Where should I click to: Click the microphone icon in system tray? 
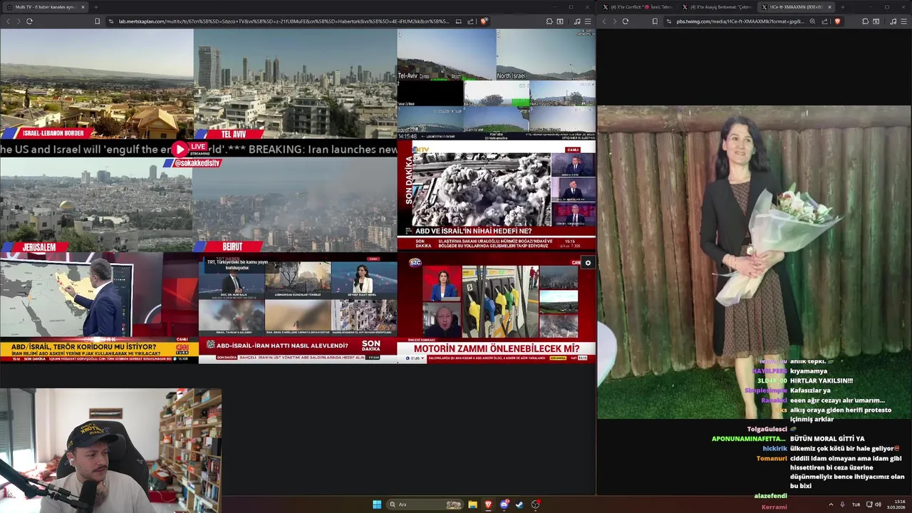pos(842,504)
